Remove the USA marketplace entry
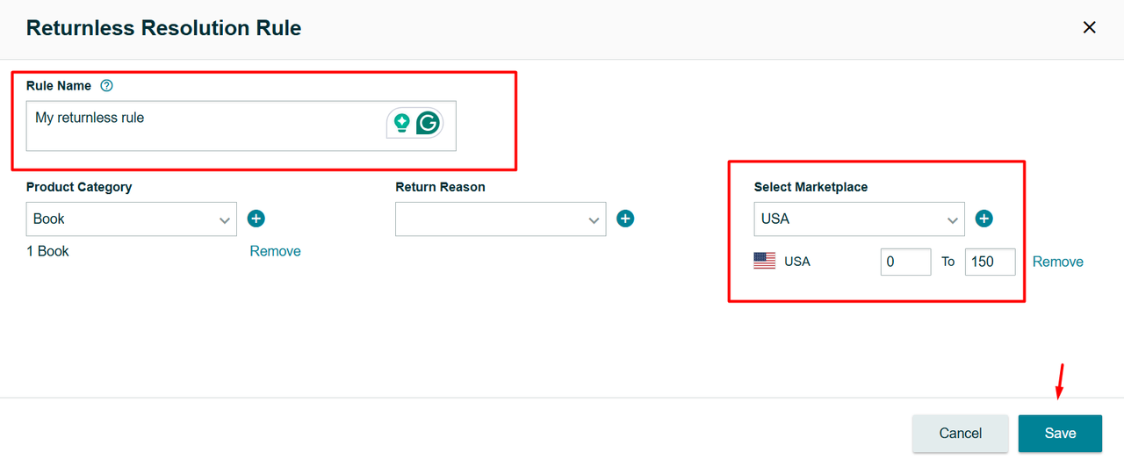Screen dimensions: 1124x460 (x=1057, y=262)
